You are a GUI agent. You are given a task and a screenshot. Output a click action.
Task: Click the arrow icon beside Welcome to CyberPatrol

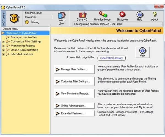click(3, 33)
